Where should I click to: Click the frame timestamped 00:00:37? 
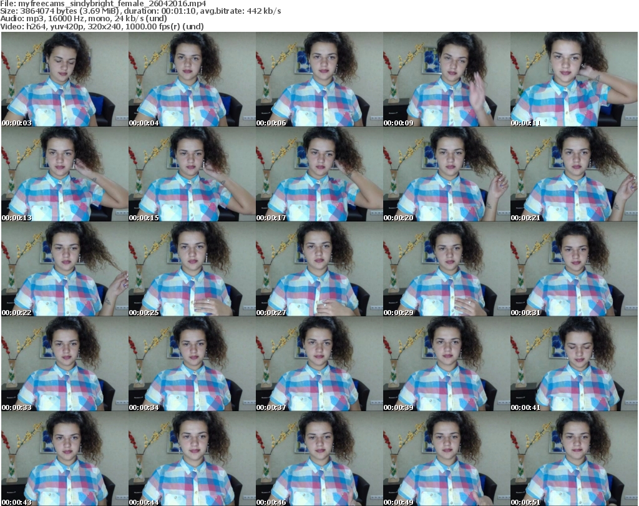319,364
